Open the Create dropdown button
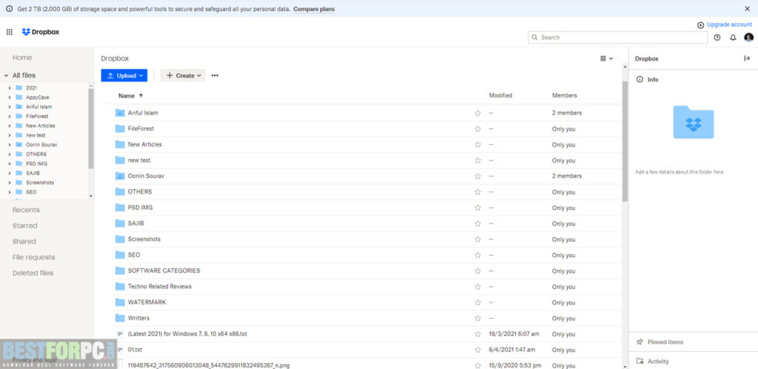This screenshot has width=758, height=369. pos(183,75)
